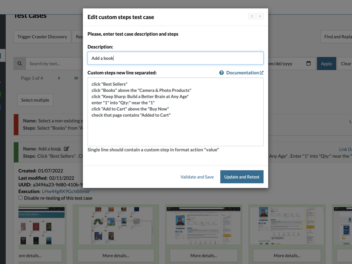This screenshot has height=264, width=352.
Task: Click More details under third screenshot
Action: point(203,256)
